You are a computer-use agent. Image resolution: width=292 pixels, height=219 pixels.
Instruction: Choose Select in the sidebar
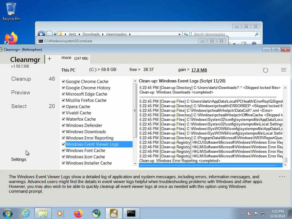pyautogui.click(x=19, y=106)
